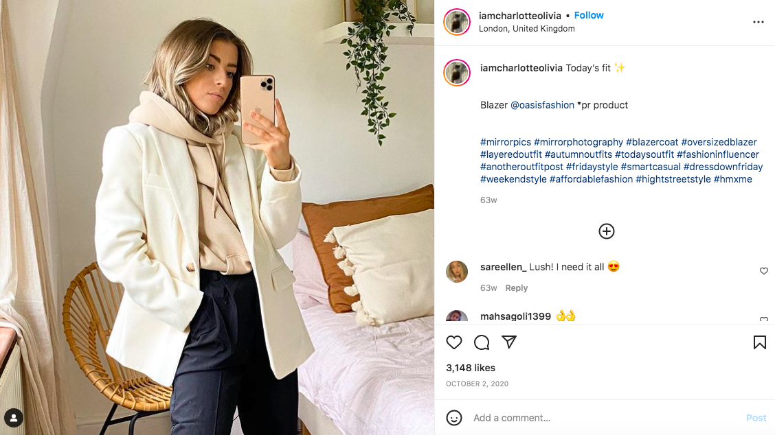
Task: Load more comments with the plus icon
Action: [x=606, y=231]
